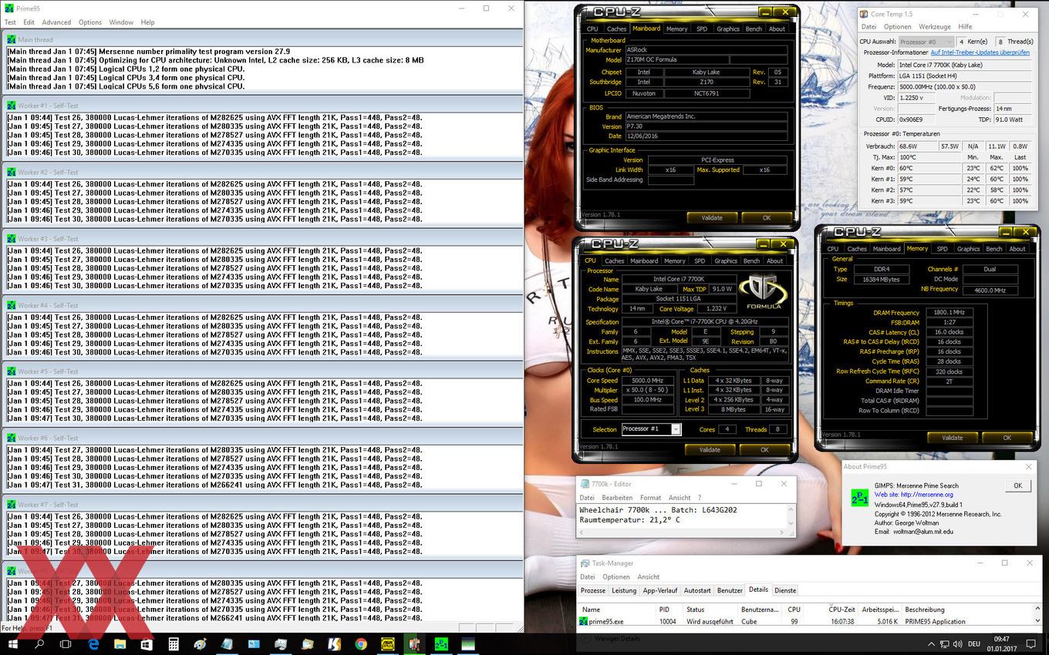
Task: Click the DRAM Frequency value 1800.1 MHz
Action: pos(949,313)
